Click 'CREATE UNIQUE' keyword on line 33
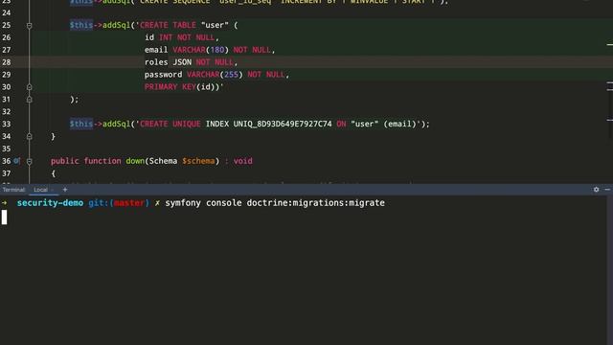 point(170,124)
